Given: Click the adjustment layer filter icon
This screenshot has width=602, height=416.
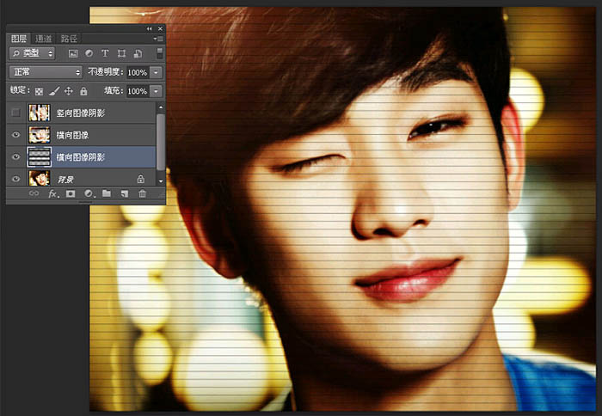Looking at the screenshot, I should coord(89,53).
